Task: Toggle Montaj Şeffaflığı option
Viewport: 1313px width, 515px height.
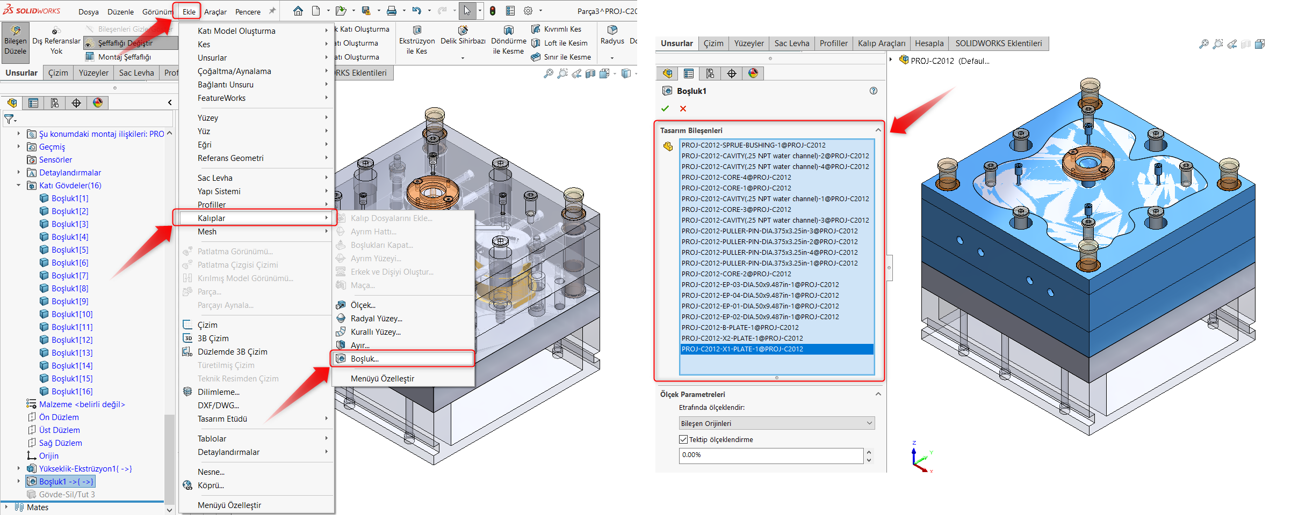Action: tap(119, 57)
